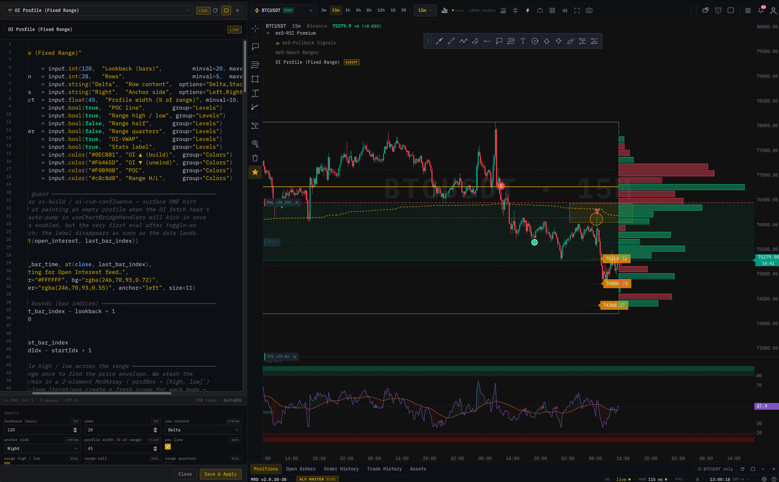Dismiss the TP2 +79.83 label
Image resolution: width=779 pixels, height=482 pixels.
[x=295, y=357]
